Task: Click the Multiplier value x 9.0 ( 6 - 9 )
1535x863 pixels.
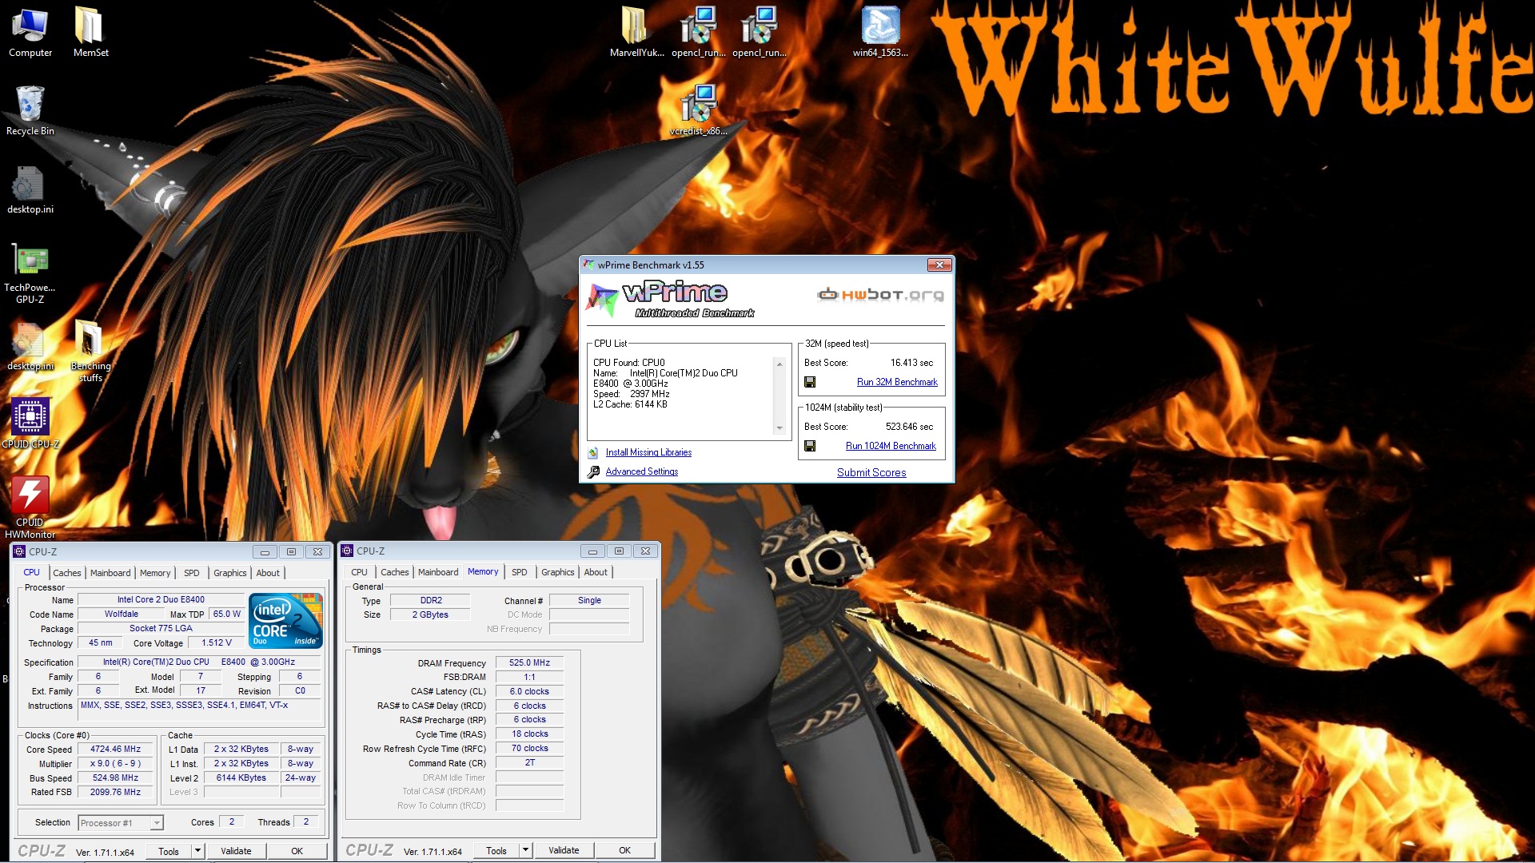Action: 115,764
